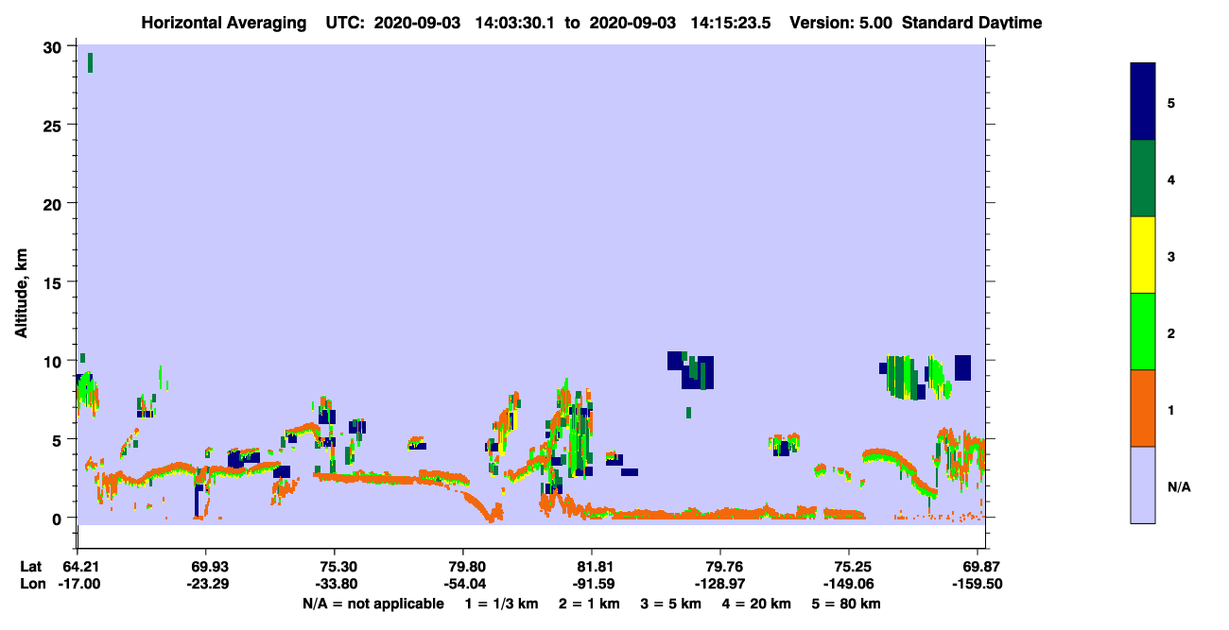Screen dimensions: 1229x630
Task: Click the bright green color bar segment labeled 2
Action: 1143,332
